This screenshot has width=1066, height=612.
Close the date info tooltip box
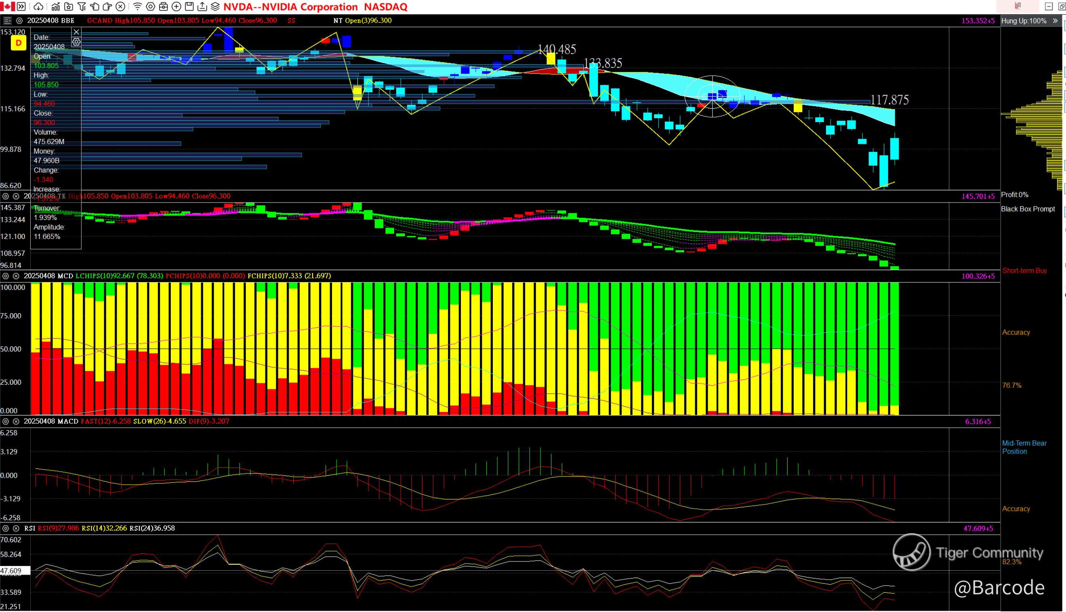(x=76, y=32)
